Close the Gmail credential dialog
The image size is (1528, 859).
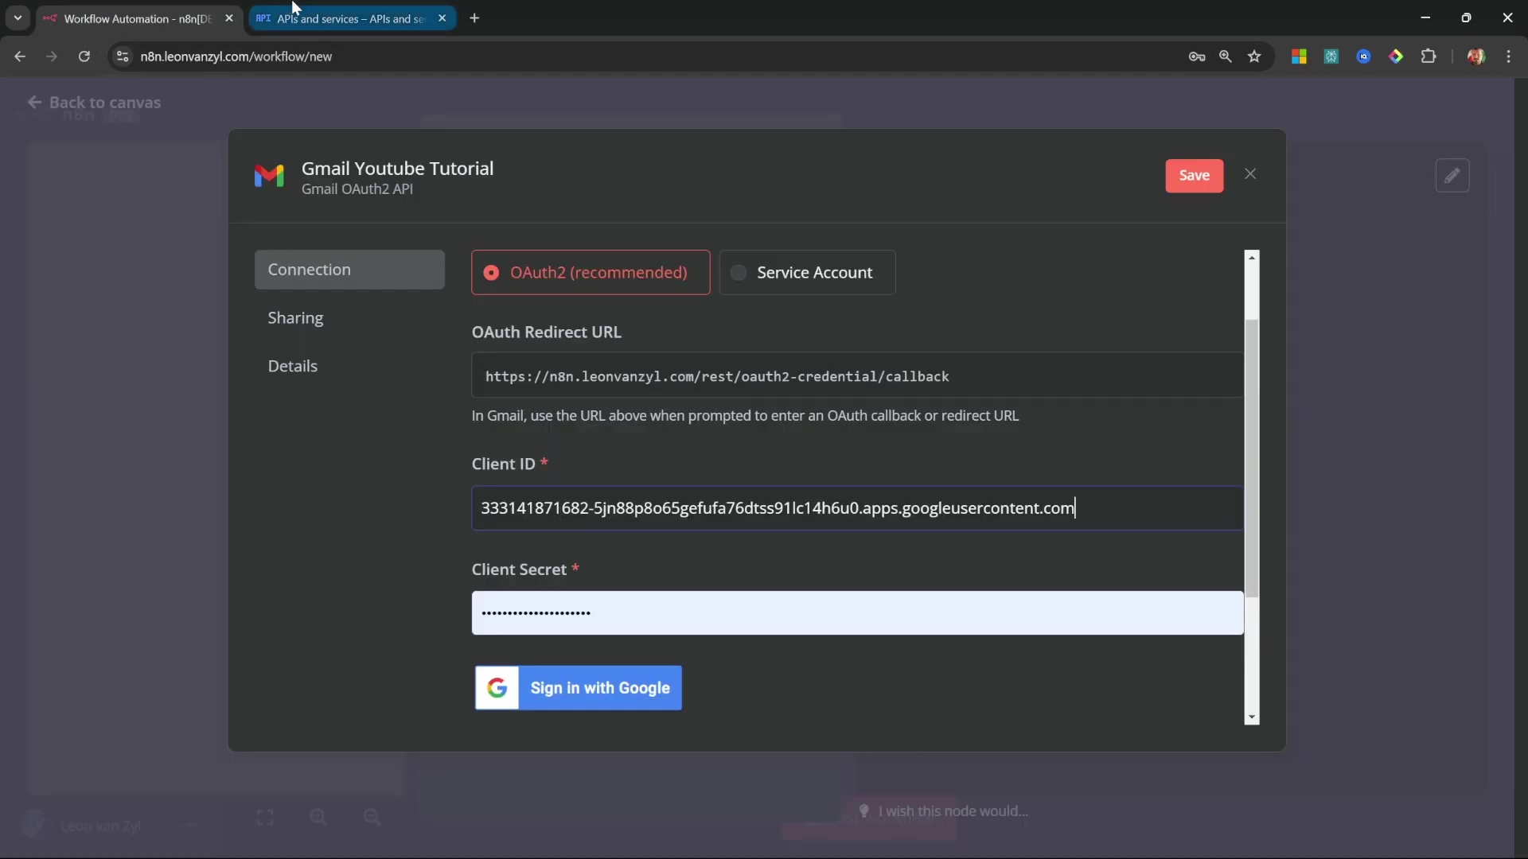click(1250, 174)
